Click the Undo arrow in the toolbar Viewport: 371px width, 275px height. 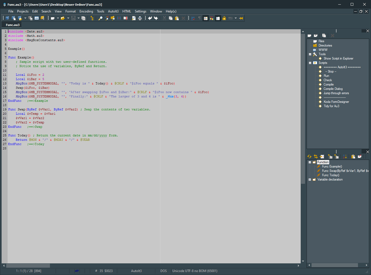coord(150,18)
